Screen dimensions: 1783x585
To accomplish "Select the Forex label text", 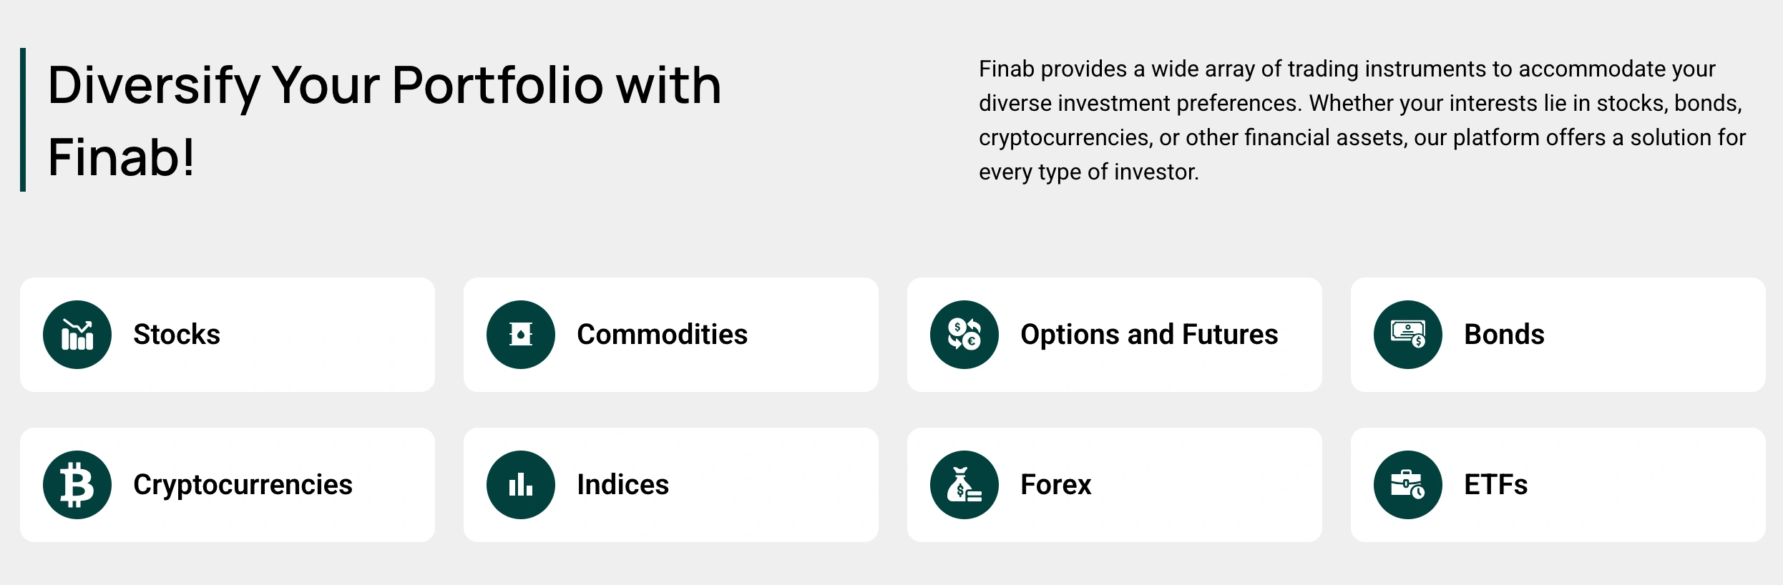I will (x=1055, y=485).
